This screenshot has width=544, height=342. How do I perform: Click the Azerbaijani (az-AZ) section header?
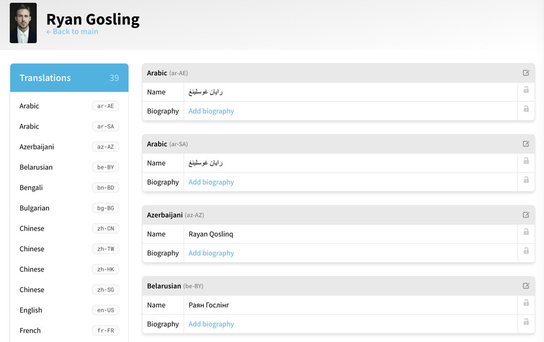click(x=338, y=215)
